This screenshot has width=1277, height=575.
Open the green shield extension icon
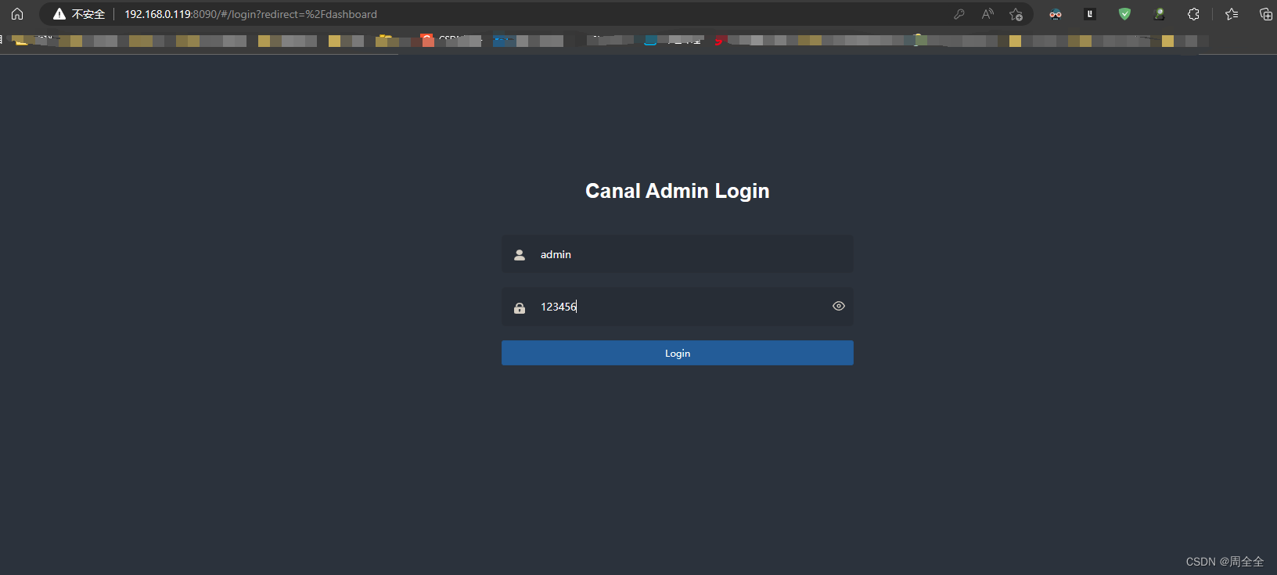click(x=1124, y=14)
